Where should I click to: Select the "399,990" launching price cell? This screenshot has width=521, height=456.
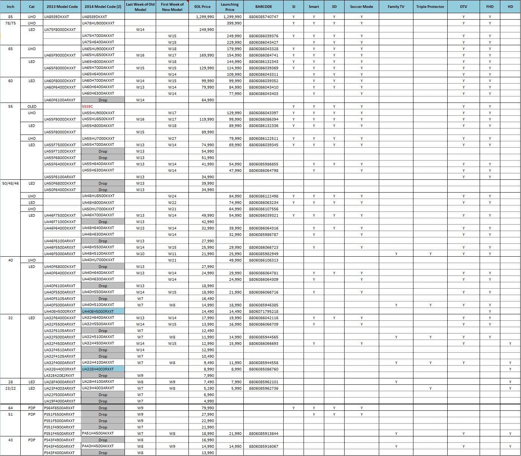pos(230,23)
